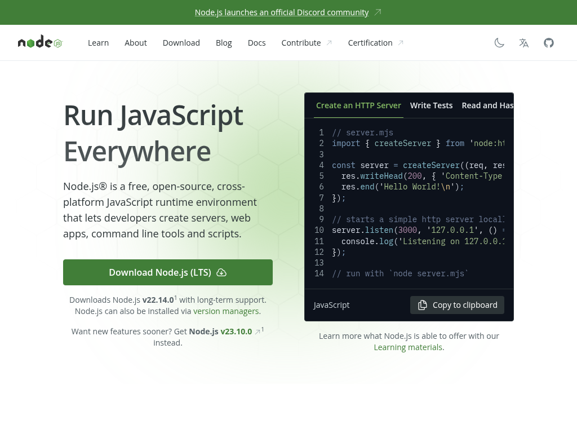Viewport: 577px width, 433px height.
Task: Click the JavaScript language label
Action: 331,305
